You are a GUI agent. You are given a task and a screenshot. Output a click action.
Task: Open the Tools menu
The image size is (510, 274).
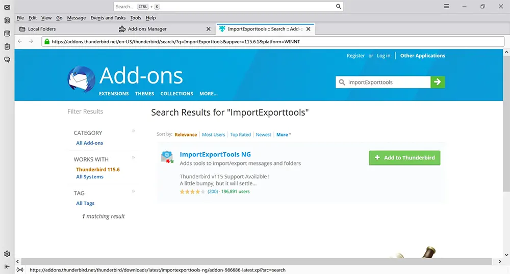(136, 18)
